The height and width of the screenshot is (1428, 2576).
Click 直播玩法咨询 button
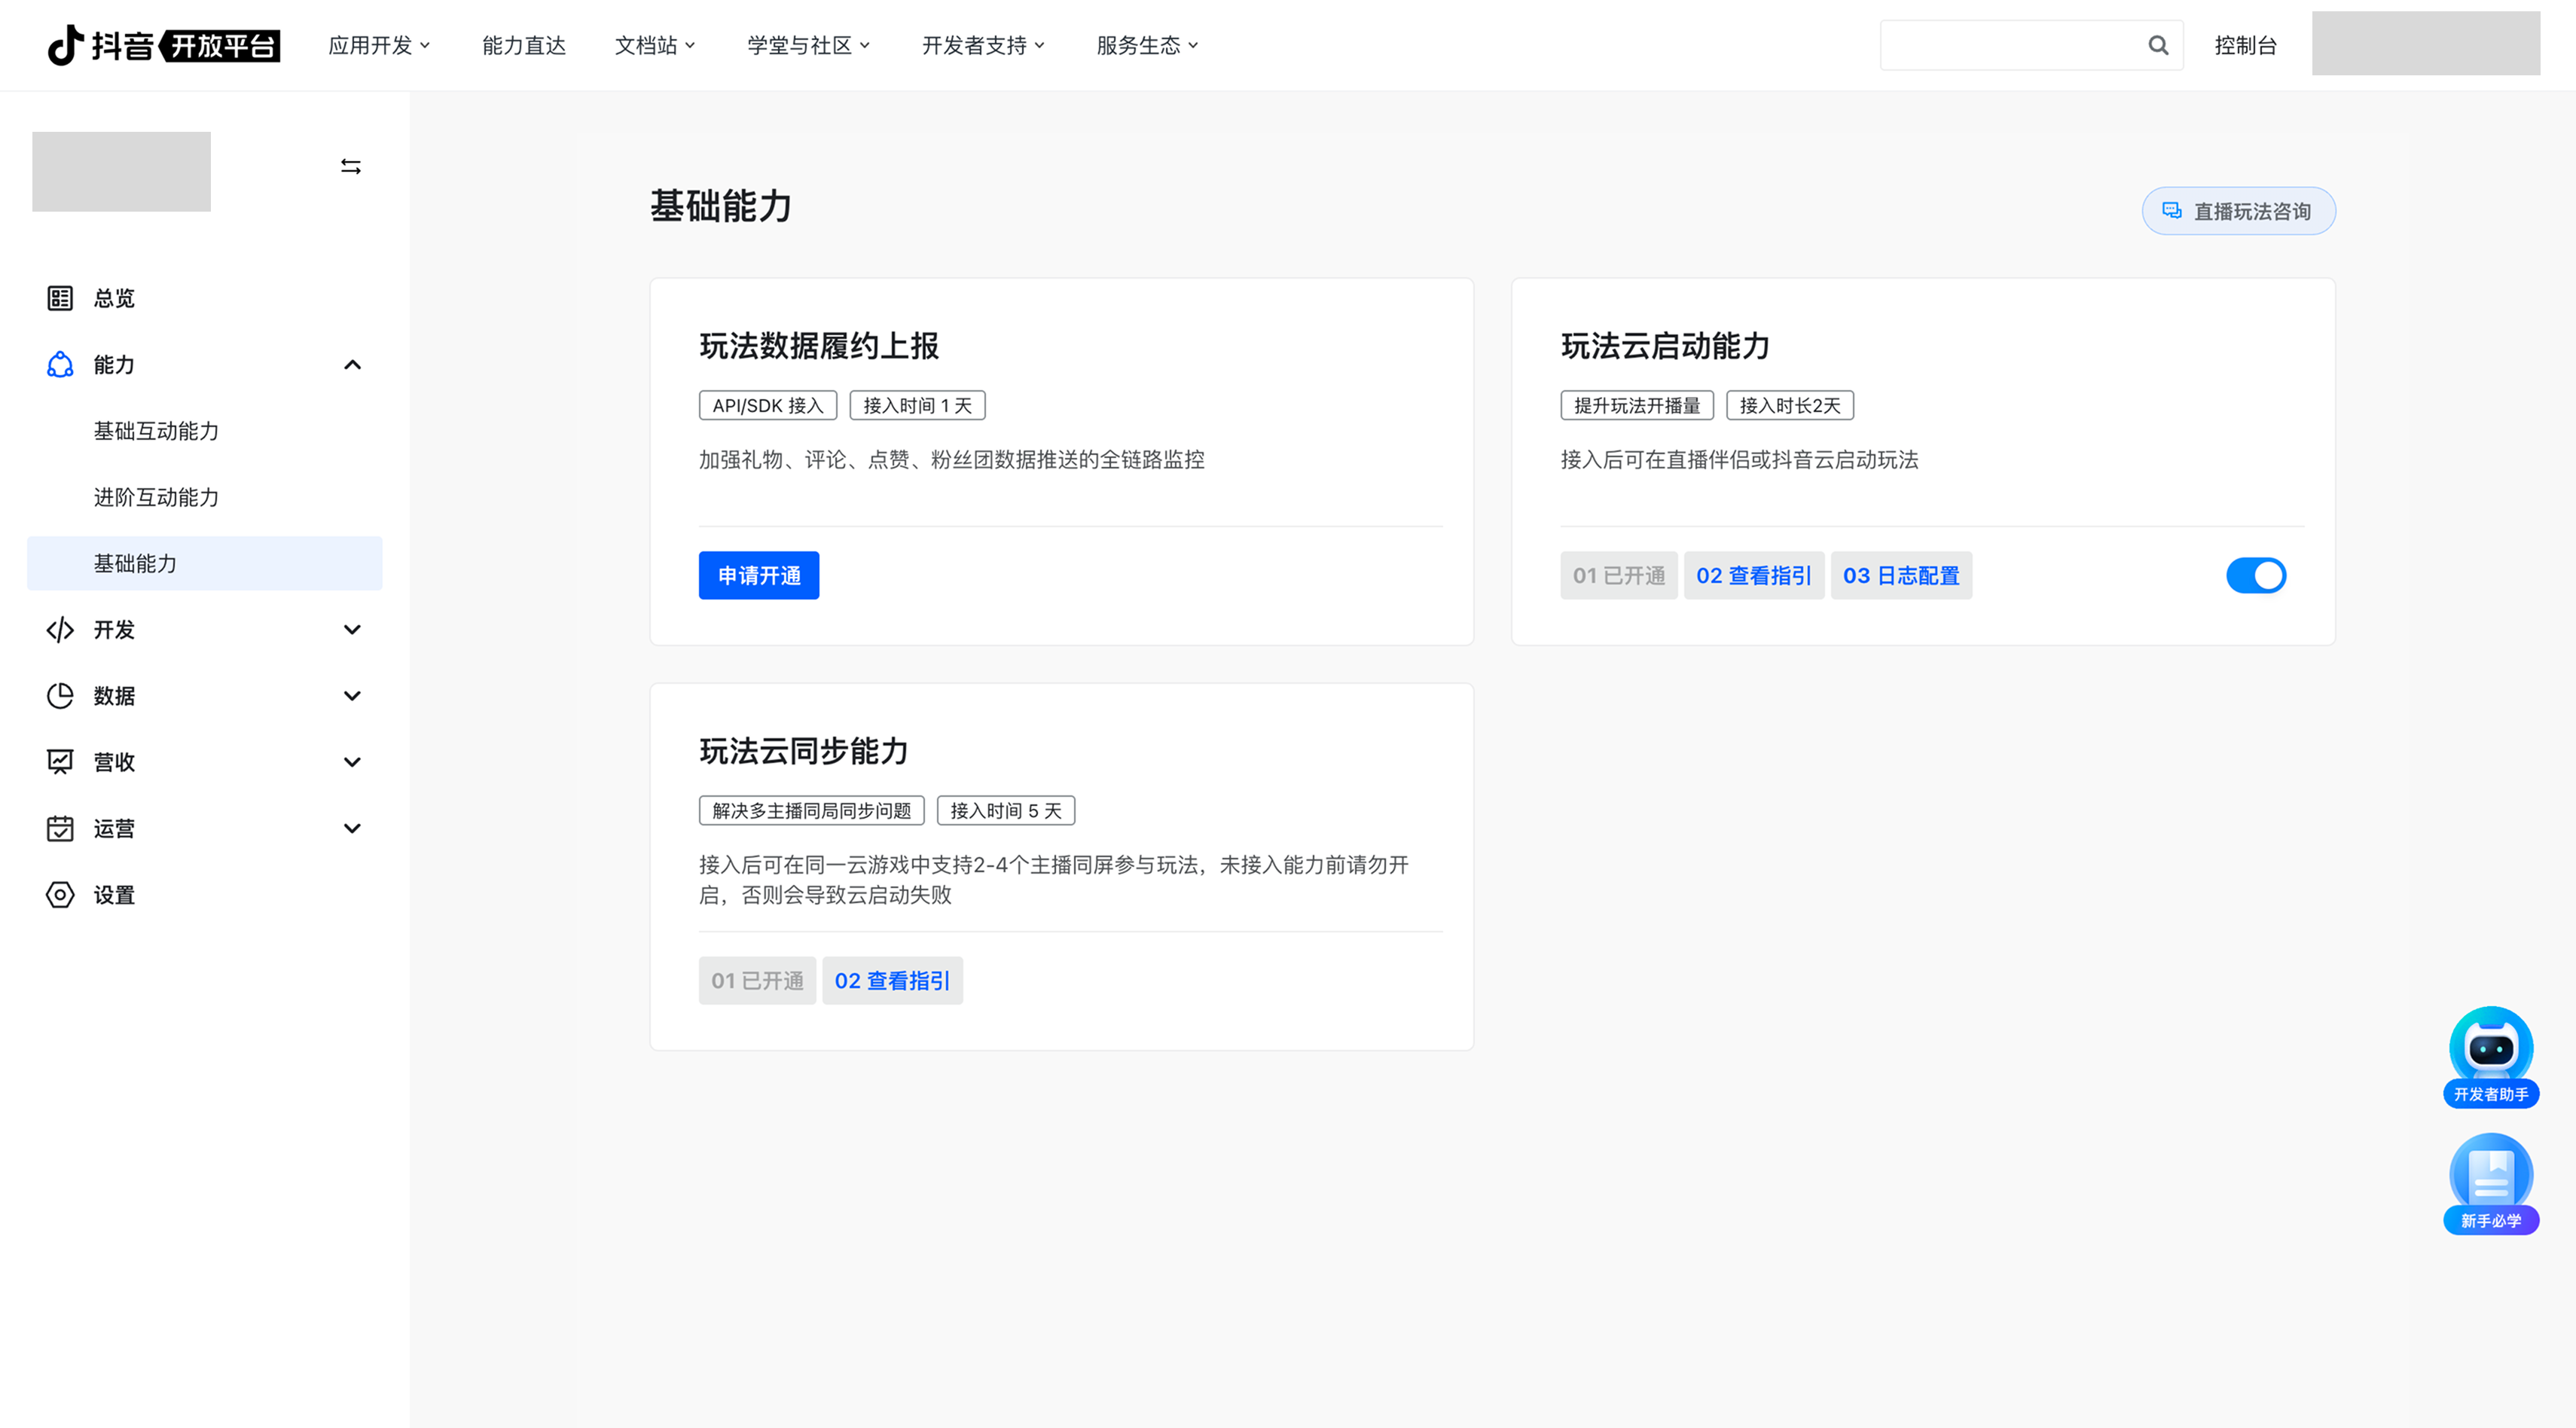(x=2238, y=211)
